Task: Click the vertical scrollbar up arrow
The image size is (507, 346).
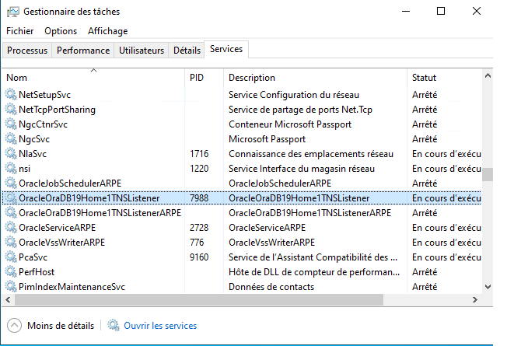Action: click(x=488, y=76)
